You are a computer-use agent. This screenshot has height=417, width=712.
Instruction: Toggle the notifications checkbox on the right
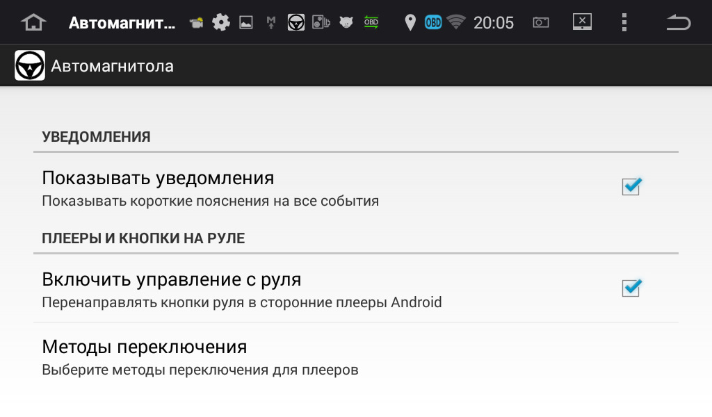click(630, 186)
